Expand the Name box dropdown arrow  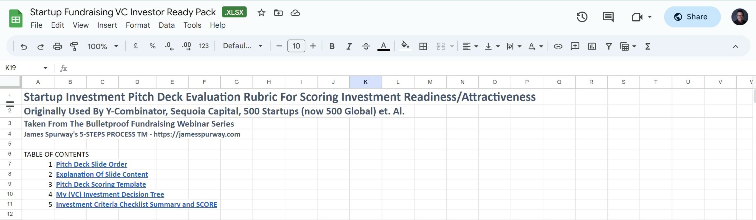pyautogui.click(x=45, y=68)
